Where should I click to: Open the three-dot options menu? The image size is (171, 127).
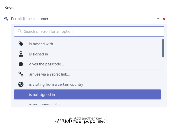(159, 19)
